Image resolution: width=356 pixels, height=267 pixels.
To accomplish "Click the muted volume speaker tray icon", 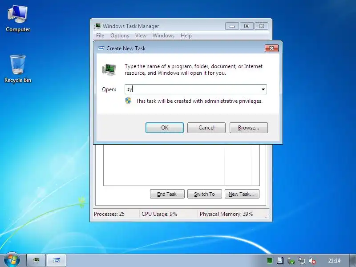I will pyautogui.click(x=312, y=261).
